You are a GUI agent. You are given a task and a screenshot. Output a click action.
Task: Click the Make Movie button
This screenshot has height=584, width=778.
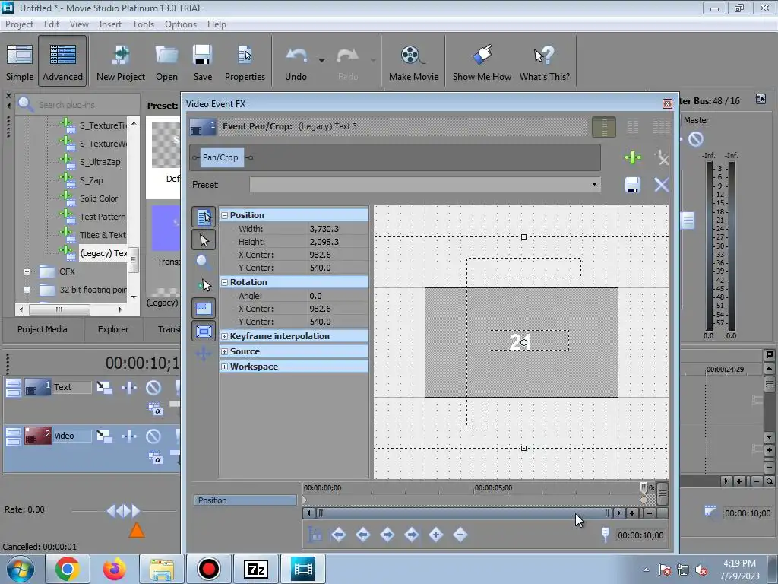[414, 62]
